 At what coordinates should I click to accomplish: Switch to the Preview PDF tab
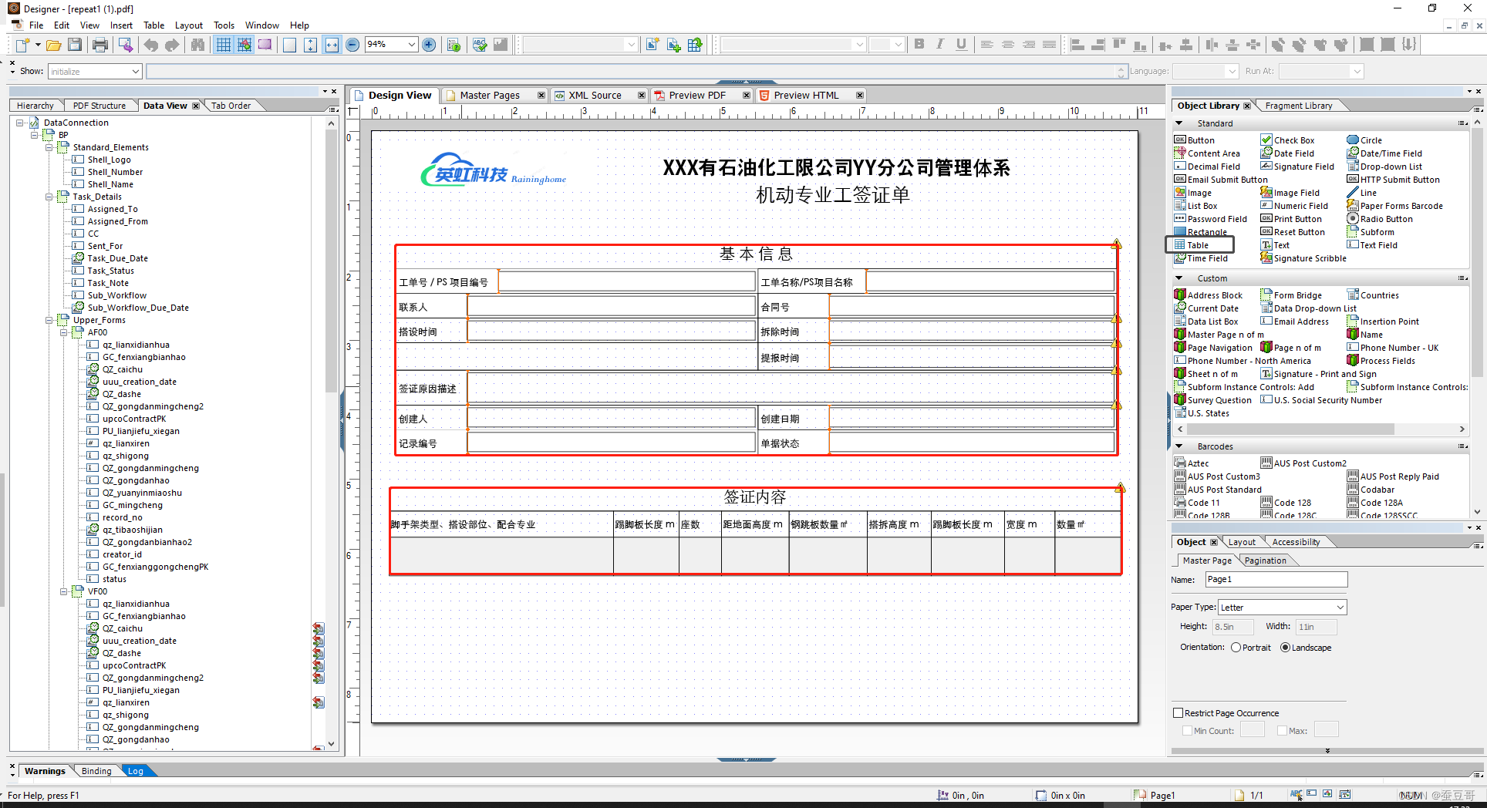click(x=696, y=96)
